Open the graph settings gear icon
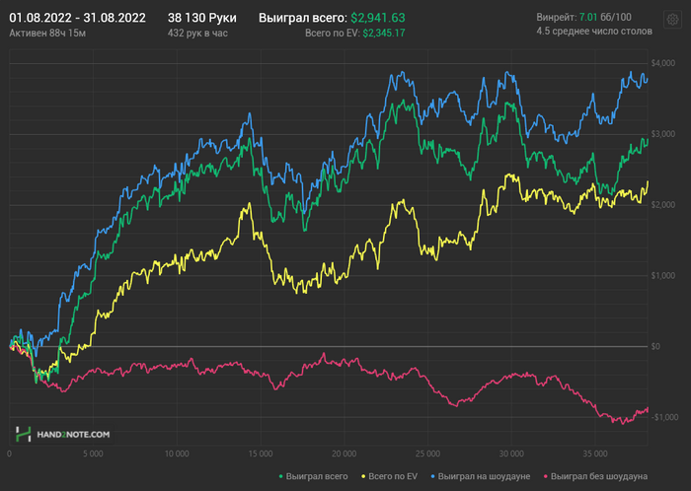Viewport: 691px width, 491px height. (x=672, y=20)
